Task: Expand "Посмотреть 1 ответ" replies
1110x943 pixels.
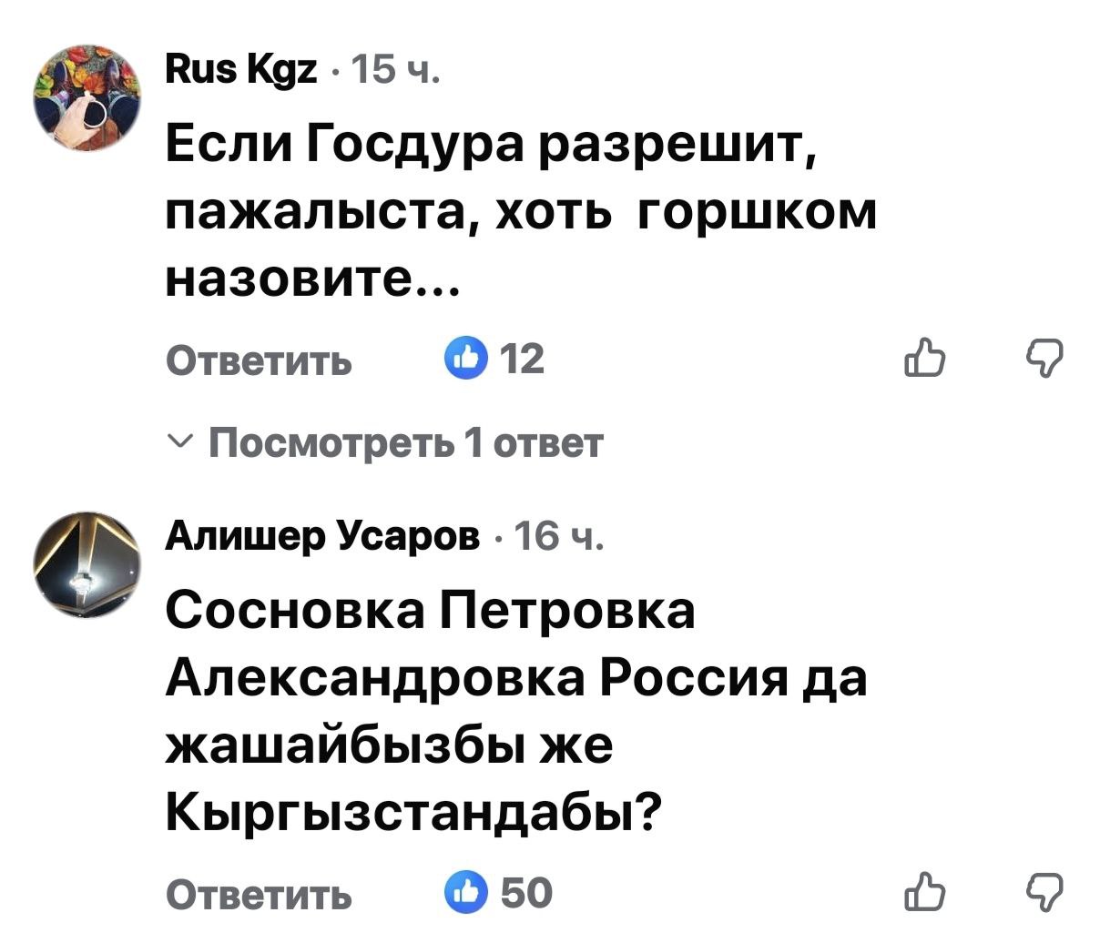Action: coord(406,443)
